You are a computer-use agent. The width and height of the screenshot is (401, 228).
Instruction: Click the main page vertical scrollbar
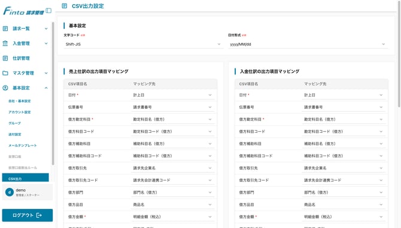pos(399,54)
